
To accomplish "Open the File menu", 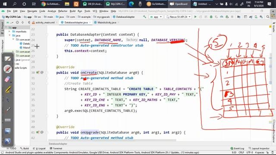I will click(9, 11).
